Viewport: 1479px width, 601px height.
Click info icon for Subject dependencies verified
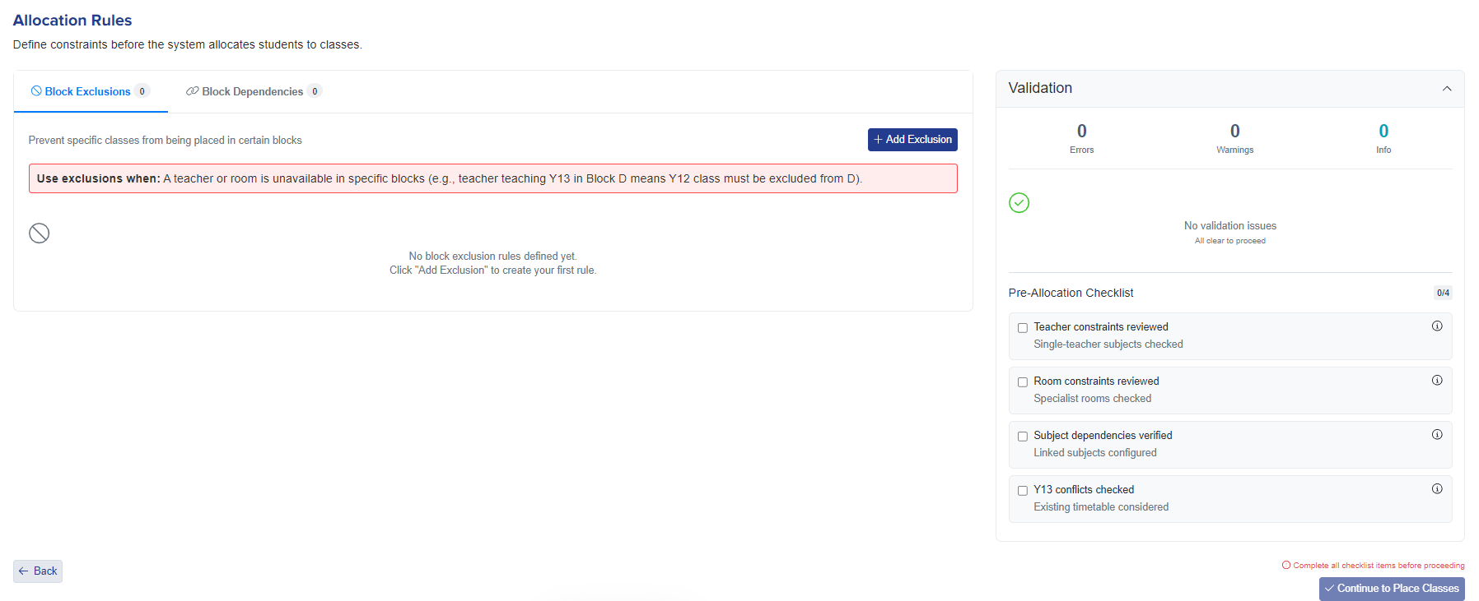[x=1437, y=435]
